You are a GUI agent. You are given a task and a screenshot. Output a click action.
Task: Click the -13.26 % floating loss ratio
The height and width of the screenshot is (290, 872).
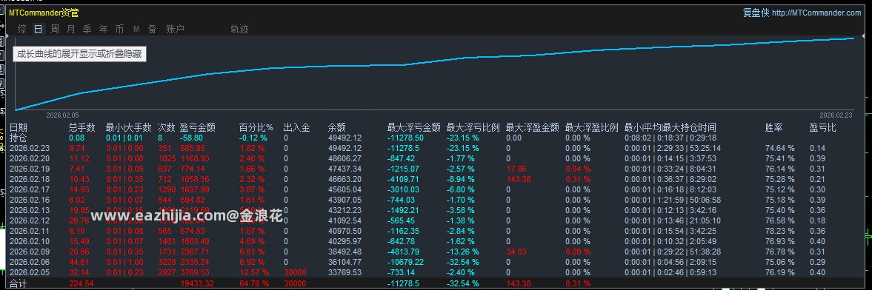coord(463,251)
